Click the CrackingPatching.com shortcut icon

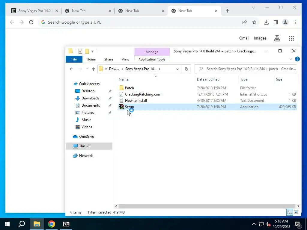point(121,94)
